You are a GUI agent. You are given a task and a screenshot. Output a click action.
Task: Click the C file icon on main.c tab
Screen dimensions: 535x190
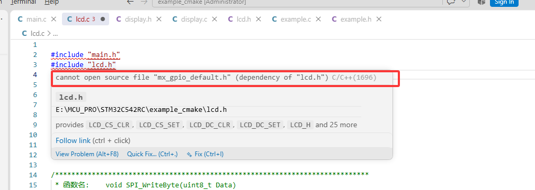tap(21, 20)
